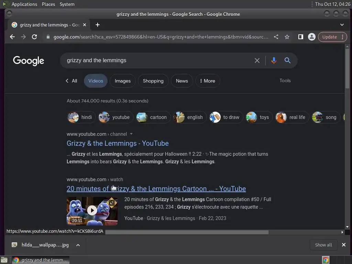Screen dimensions: 352x264
Task: Click the horizontal scrollbar thumb
Action: (x=187, y=232)
